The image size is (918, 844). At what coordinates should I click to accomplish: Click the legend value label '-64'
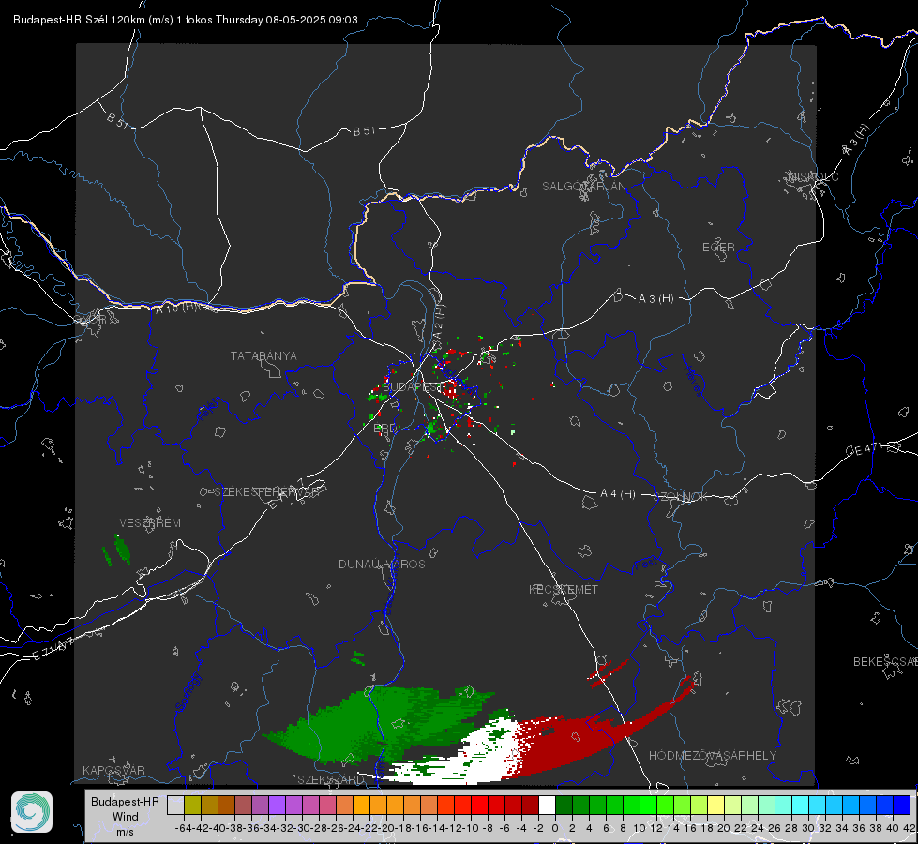184,828
